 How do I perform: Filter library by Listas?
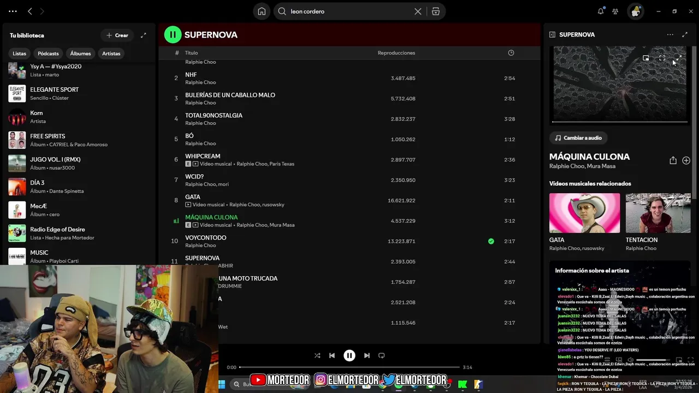20,53
